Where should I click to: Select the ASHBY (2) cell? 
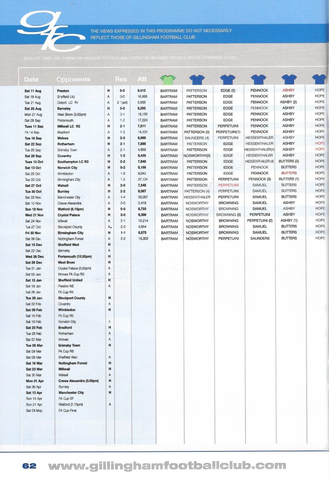pyautogui.click(x=288, y=102)
